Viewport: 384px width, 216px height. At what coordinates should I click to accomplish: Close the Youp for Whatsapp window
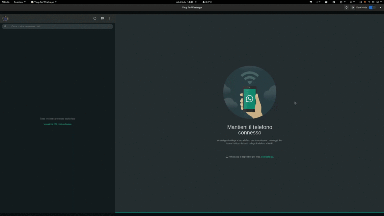(380, 7)
